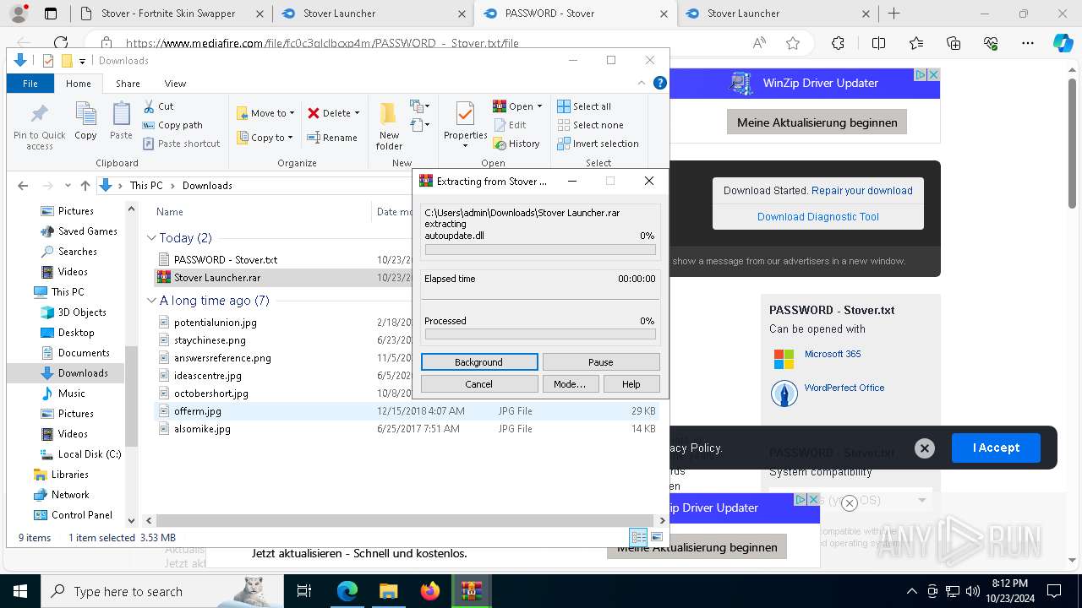
Task: Click Select all in ribbon
Action: (584, 106)
